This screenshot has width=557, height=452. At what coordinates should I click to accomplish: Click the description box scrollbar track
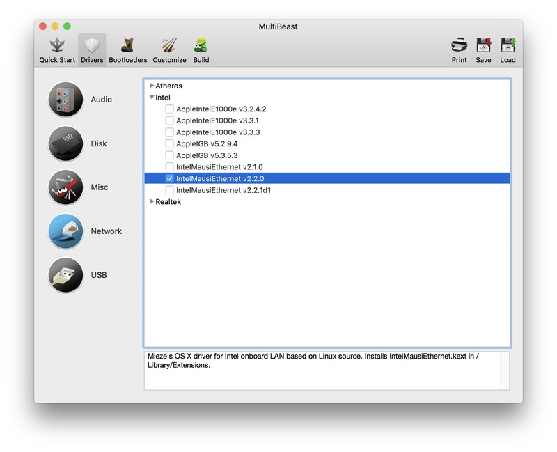pos(505,371)
